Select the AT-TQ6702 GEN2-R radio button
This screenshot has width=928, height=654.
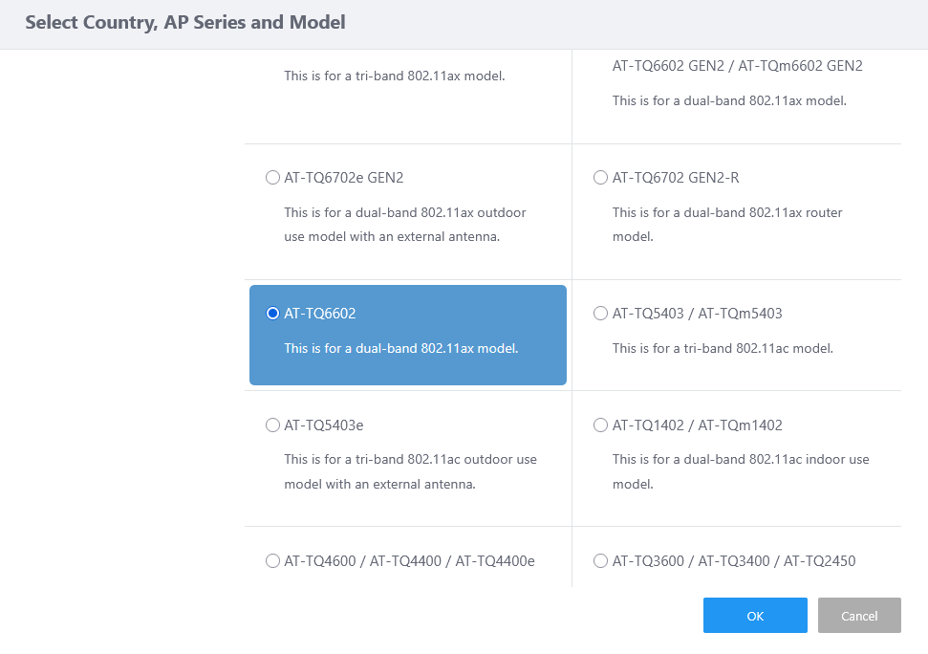pos(600,178)
